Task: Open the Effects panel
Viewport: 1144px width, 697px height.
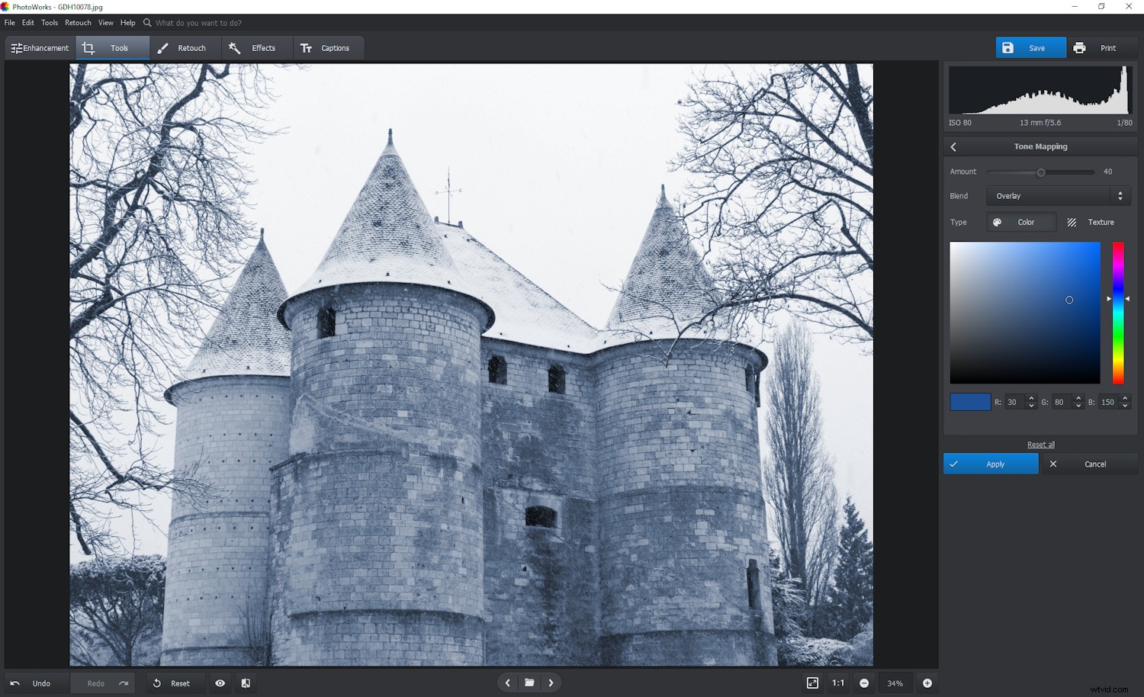Action: point(256,47)
